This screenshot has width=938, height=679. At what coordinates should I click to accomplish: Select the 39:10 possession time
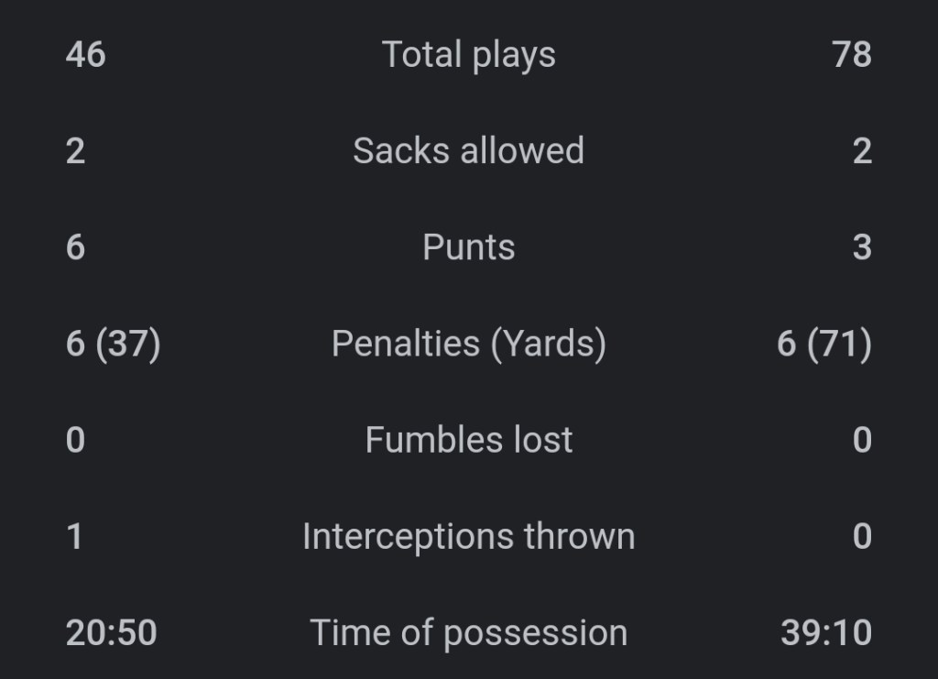826,632
